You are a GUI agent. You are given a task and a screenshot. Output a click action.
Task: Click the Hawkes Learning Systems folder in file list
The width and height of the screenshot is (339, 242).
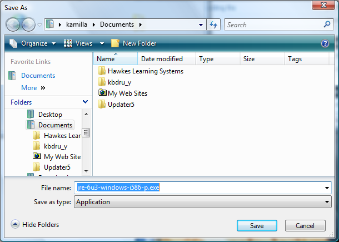click(x=145, y=71)
